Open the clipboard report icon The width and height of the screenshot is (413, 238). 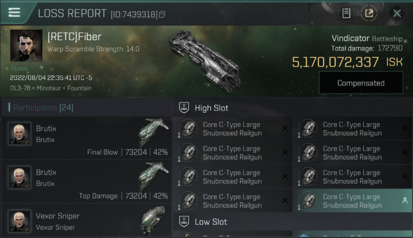pyautogui.click(x=346, y=13)
